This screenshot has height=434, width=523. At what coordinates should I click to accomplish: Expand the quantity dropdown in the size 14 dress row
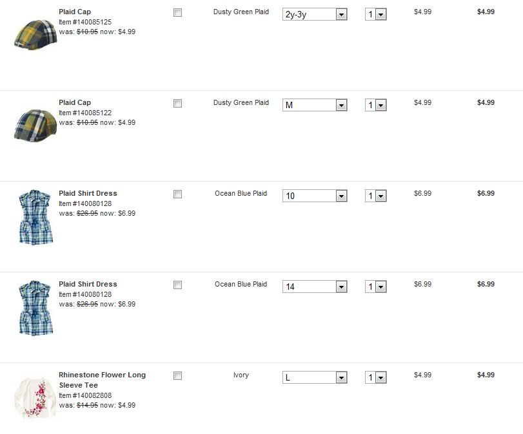point(375,287)
